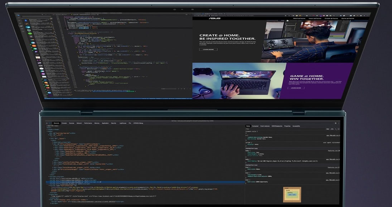Select the DOM Breakpoints pane tab
This screenshot has width=392, height=207.
[277, 126]
